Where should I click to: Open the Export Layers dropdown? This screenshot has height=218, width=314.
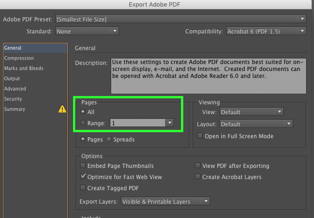coord(165,201)
